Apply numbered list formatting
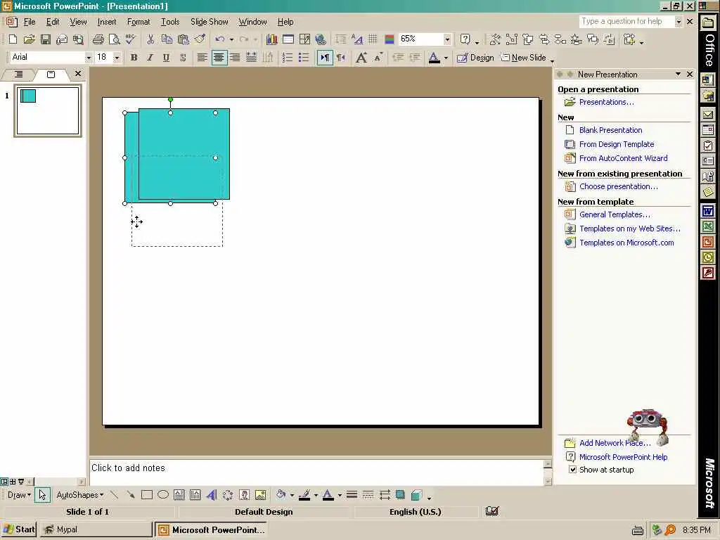This screenshot has height=540, width=720. click(x=288, y=58)
